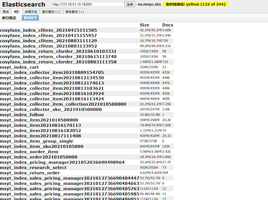Click docs count 394
Screen dimensions: 268x200
tap(165, 173)
